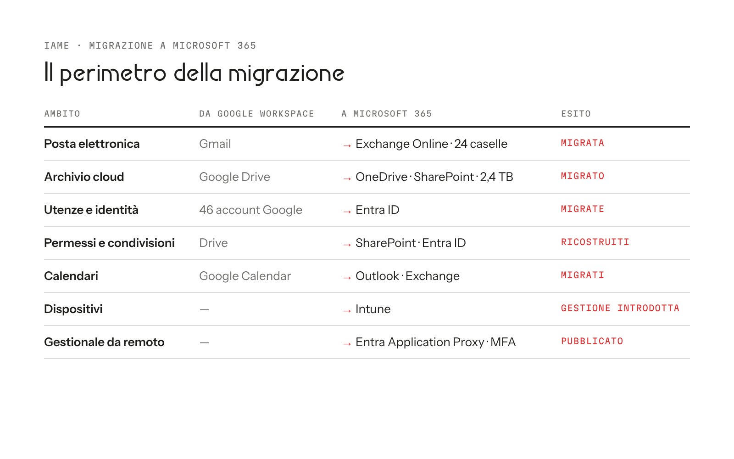Click the 'RICOSTRUITI' status
734x459 pixels.
595,242
